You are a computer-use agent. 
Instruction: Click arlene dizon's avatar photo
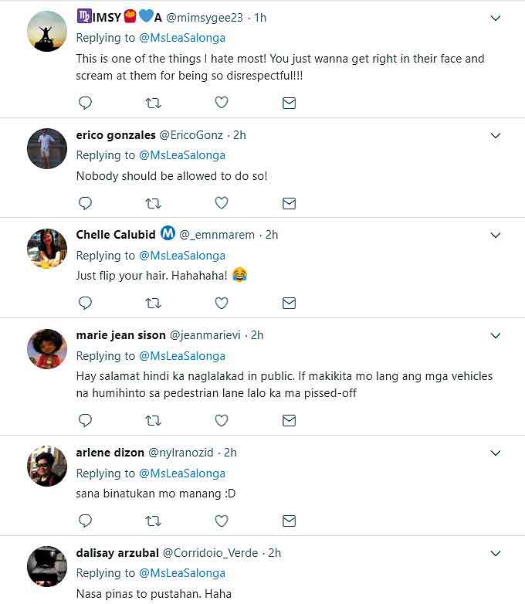click(x=47, y=466)
